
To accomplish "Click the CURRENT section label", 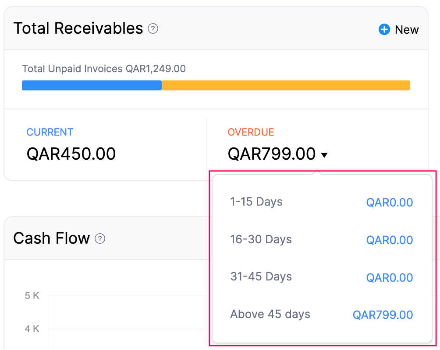I will pyautogui.click(x=50, y=132).
